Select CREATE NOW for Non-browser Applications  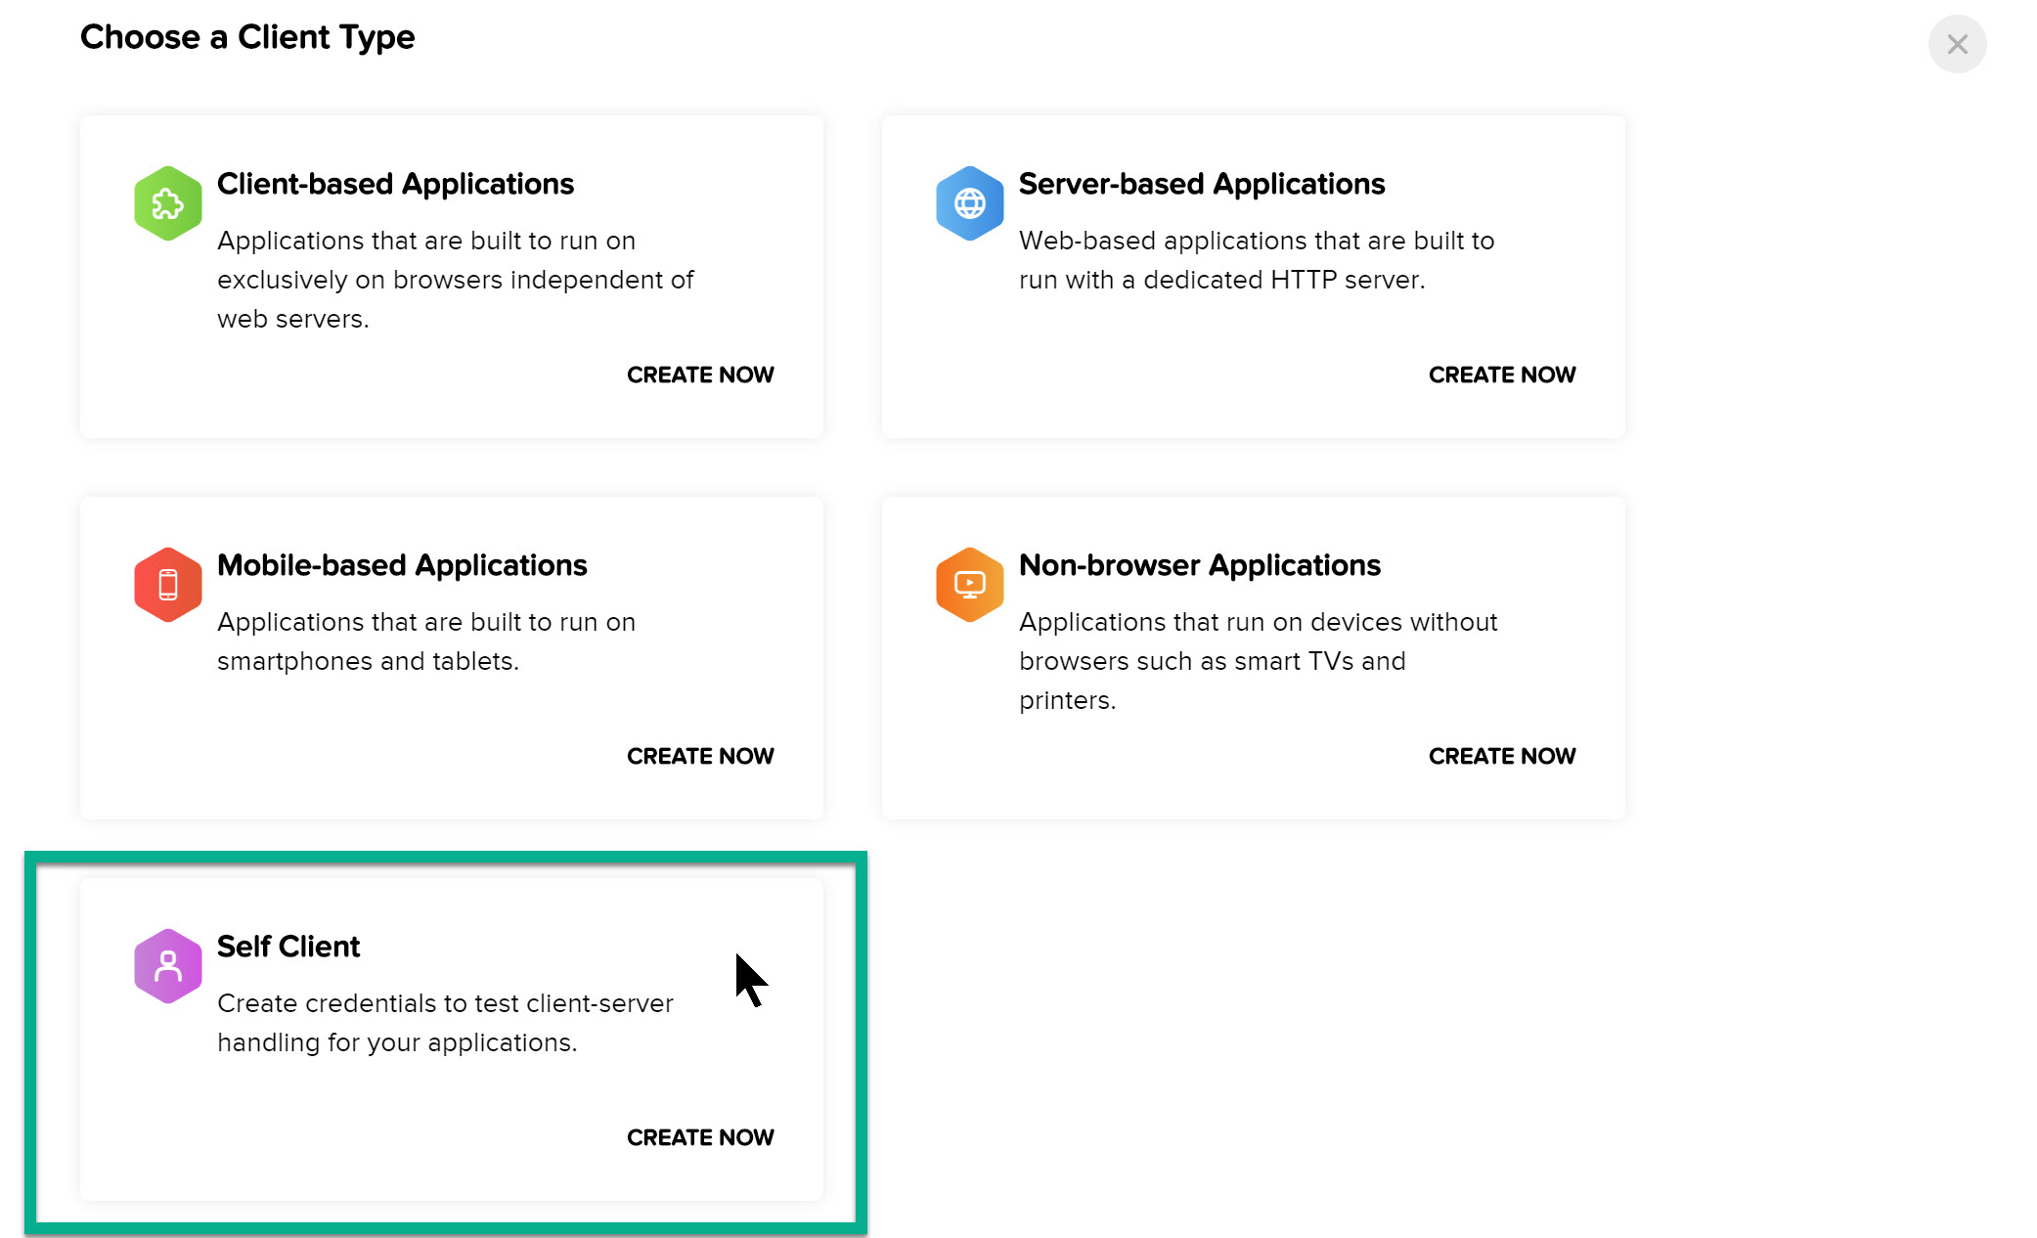pyautogui.click(x=1502, y=756)
